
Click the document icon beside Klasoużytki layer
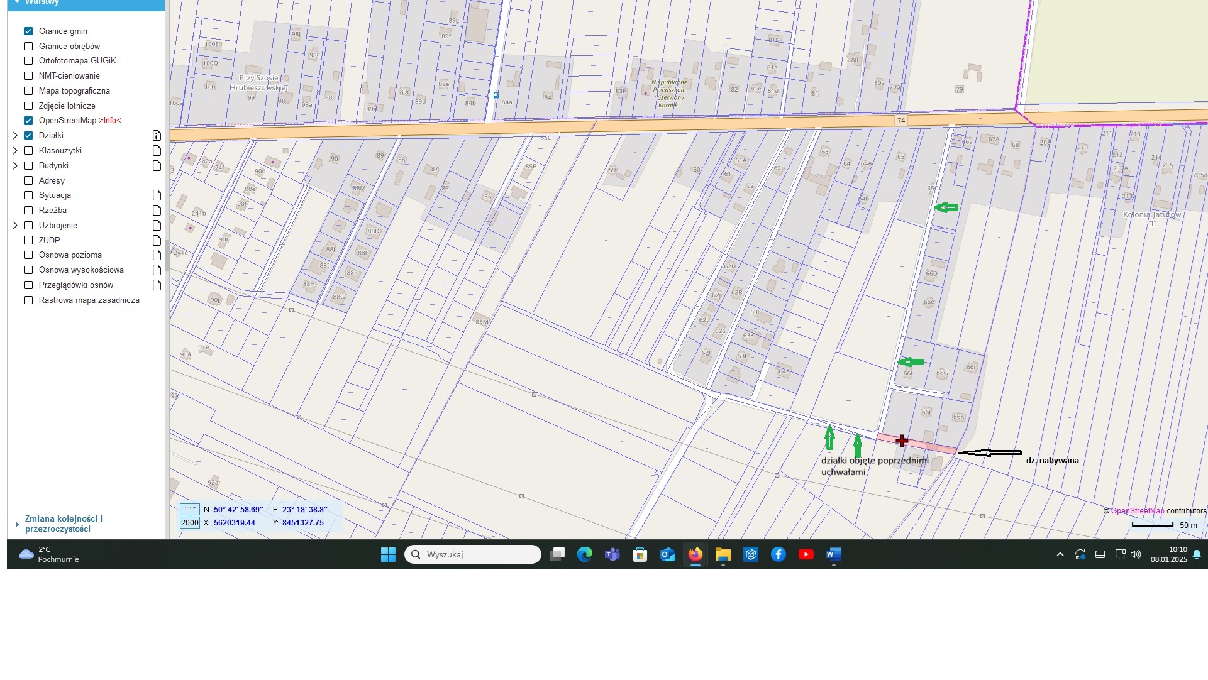click(x=157, y=151)
